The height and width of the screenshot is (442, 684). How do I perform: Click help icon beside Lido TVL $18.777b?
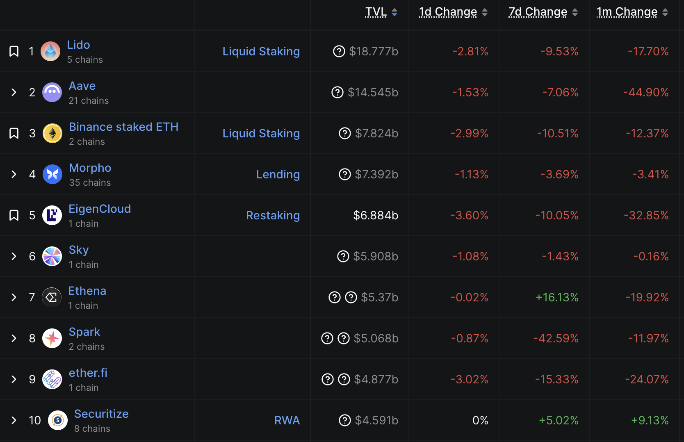[x=339, y=51]
